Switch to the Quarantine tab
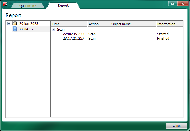Screen dimensions: 190x131 pos(27,6)
